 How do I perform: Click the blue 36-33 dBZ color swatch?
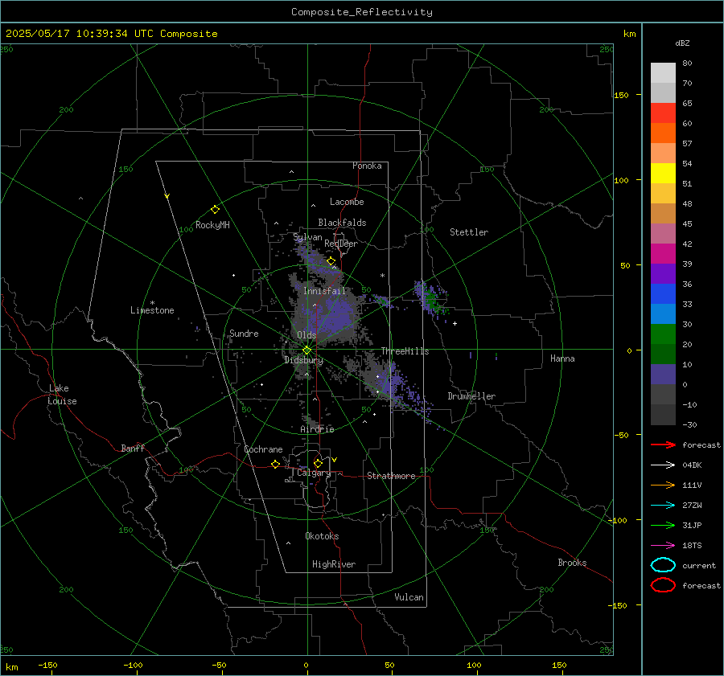(663, 294)
